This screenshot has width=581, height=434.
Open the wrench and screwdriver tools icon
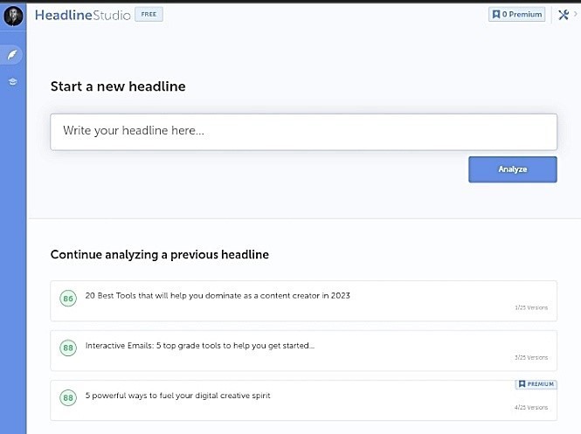tap(564, 15)
